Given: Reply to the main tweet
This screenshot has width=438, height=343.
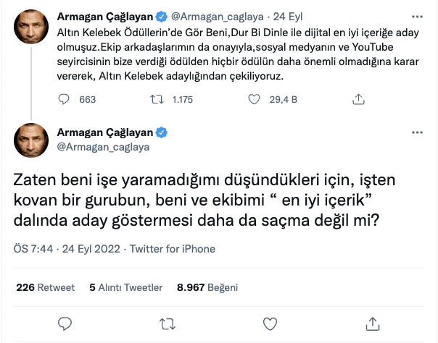Looking at the screenshot, I should (x=64, y=323).
